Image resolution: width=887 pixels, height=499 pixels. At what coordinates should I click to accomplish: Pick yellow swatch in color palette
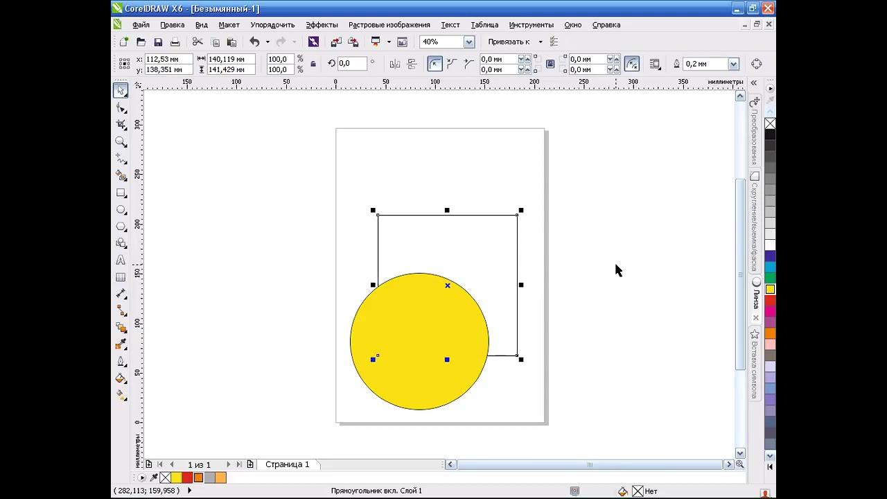point(770,289)
